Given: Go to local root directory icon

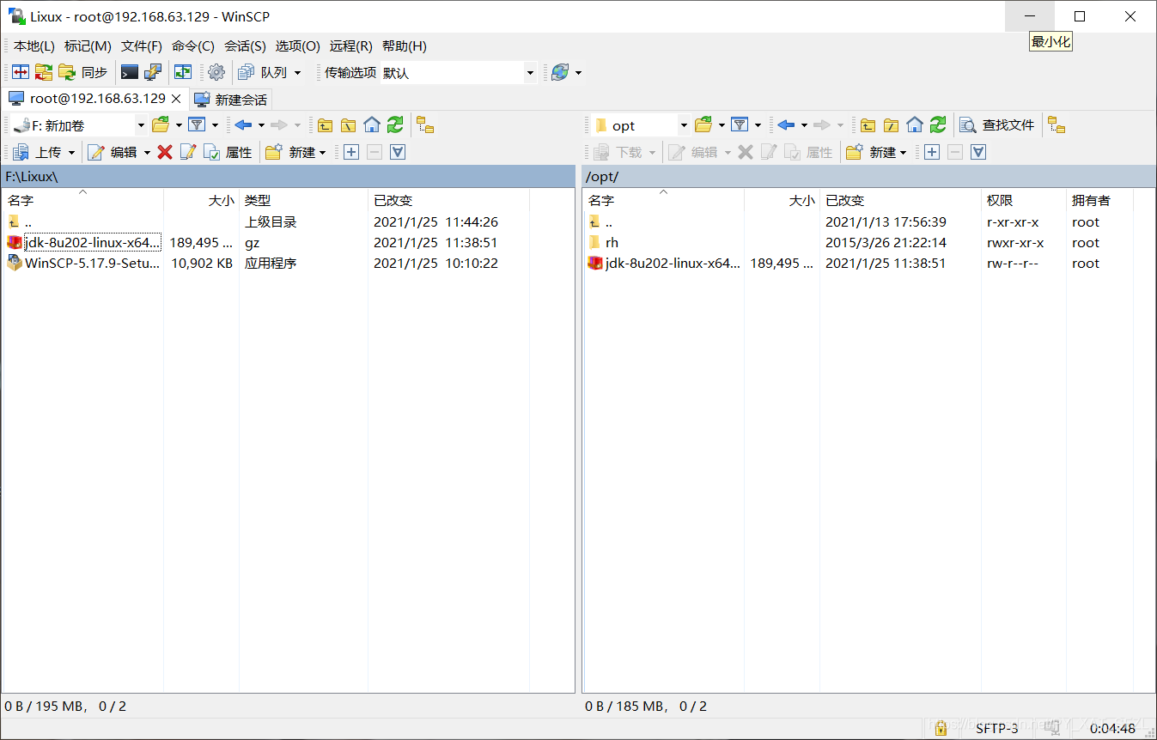Looking at the screenshot, I should (348, 125).
